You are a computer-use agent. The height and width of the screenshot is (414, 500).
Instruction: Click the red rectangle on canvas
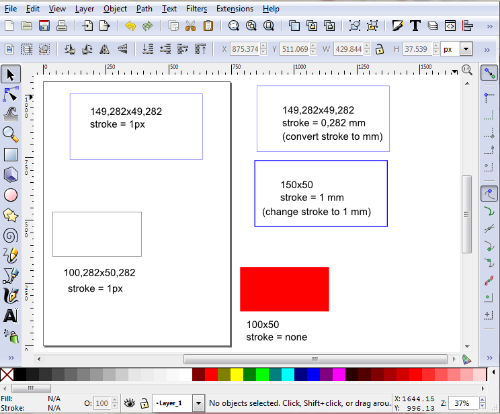(x=284, y=289)
